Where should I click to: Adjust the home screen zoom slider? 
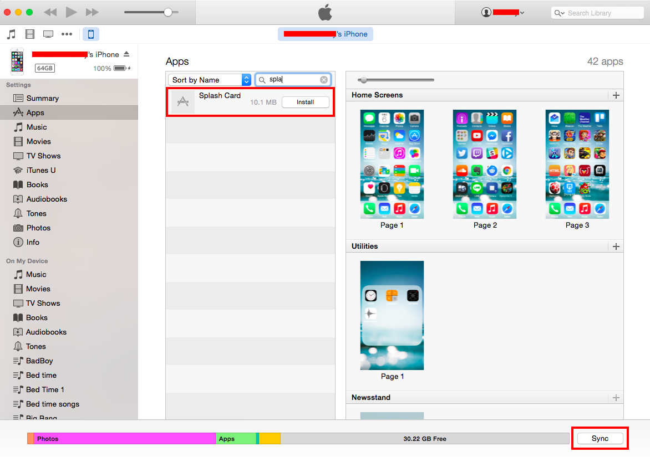click(364, 80)
